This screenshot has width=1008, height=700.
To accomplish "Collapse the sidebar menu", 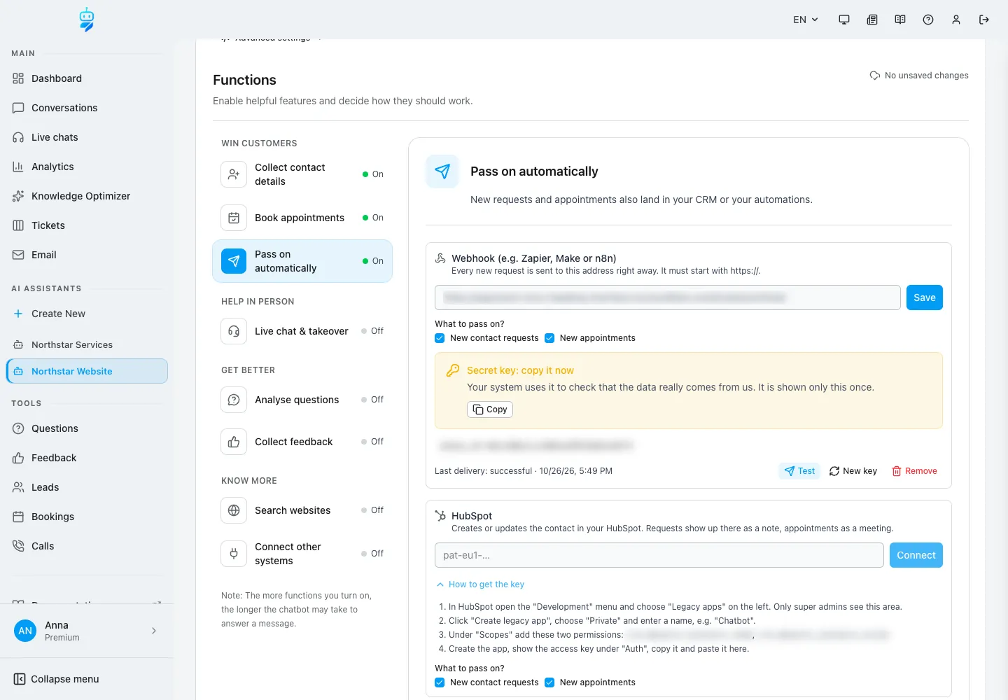I will coord(87,679).
